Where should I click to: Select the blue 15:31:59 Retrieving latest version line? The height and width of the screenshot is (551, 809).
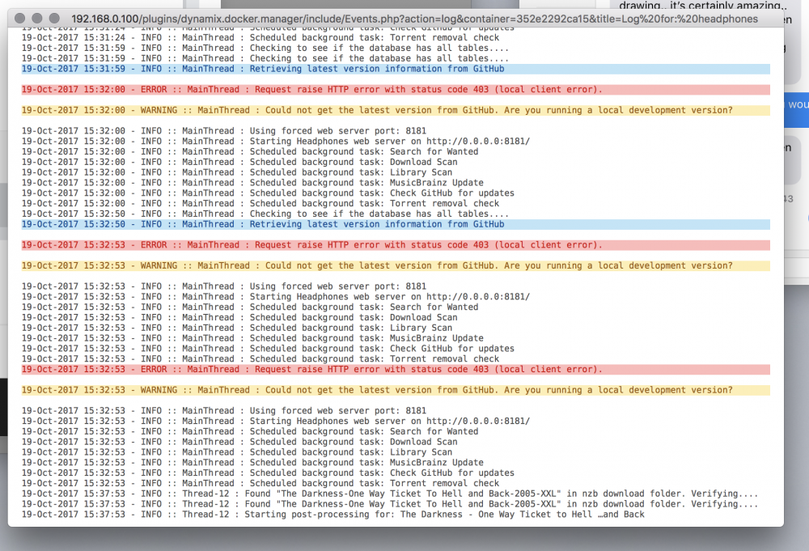tap(396, 69)
